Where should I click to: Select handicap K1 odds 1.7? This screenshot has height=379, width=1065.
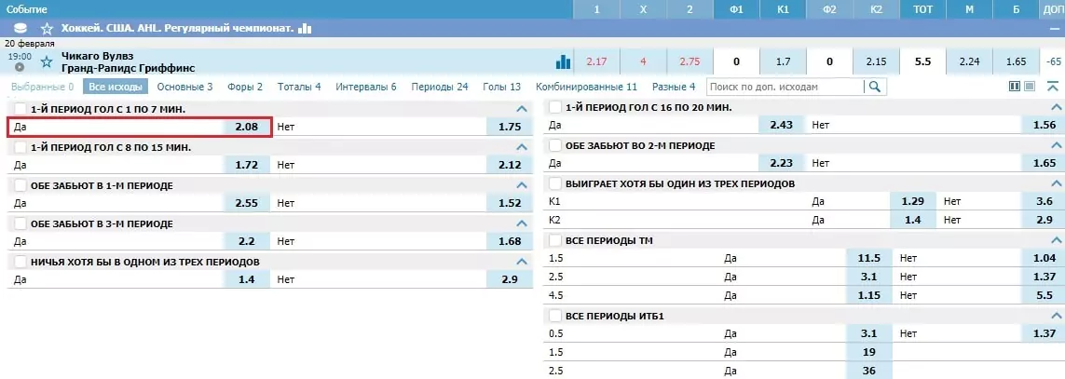(783, 61)
